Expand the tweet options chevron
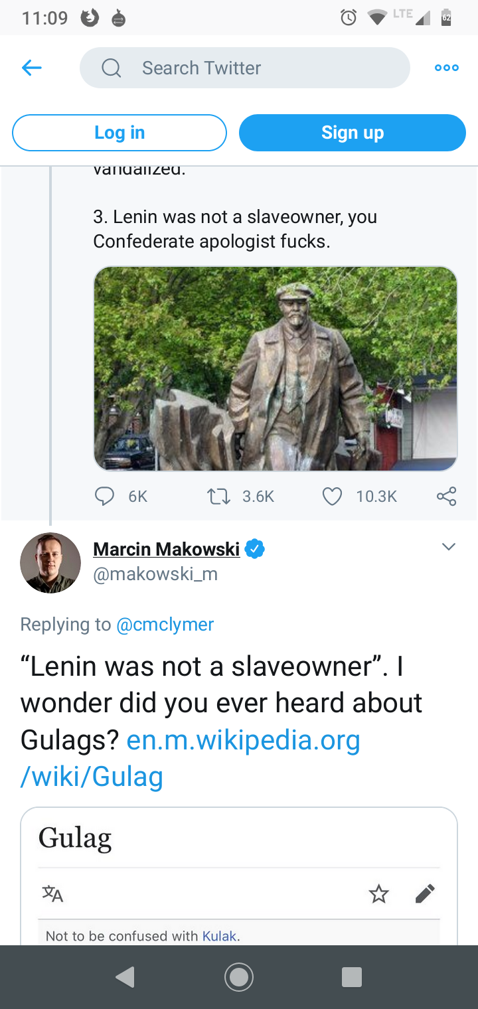The width and height of the screenshot is (478, 1009). pyautogui.click(x=448, y=546)
